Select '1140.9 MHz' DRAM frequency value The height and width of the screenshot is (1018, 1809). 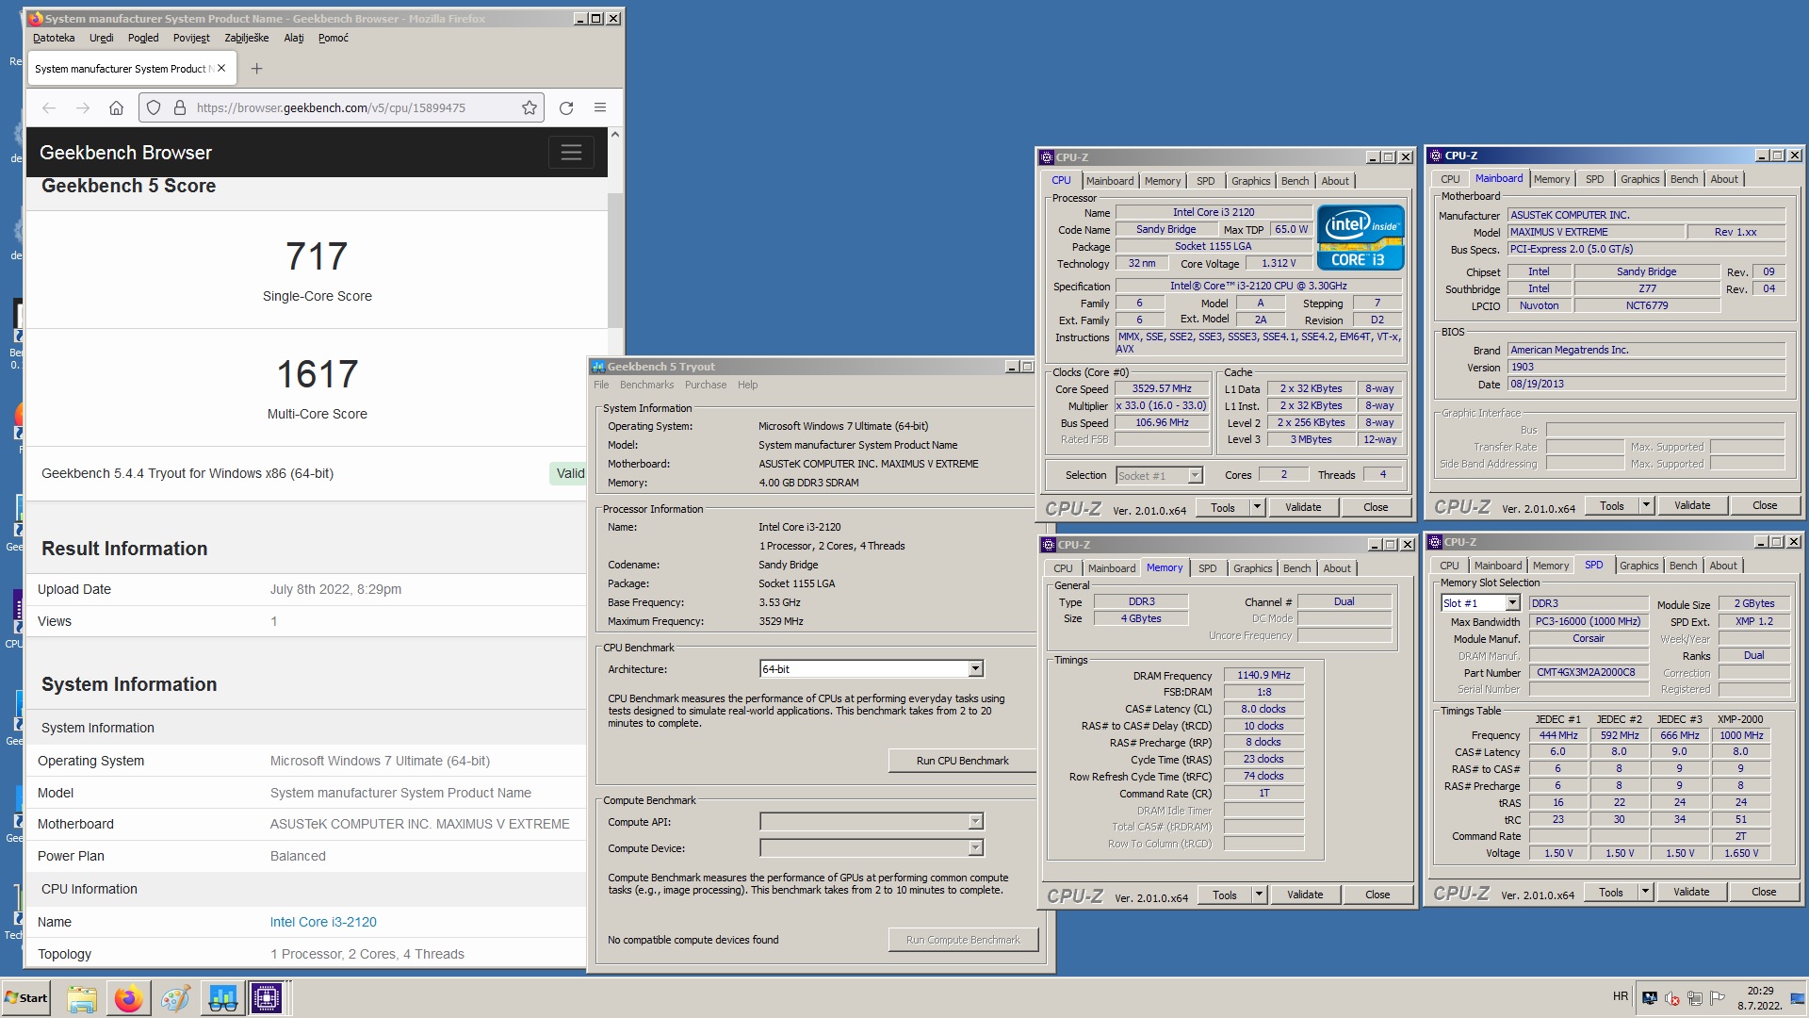point(1263,675)
